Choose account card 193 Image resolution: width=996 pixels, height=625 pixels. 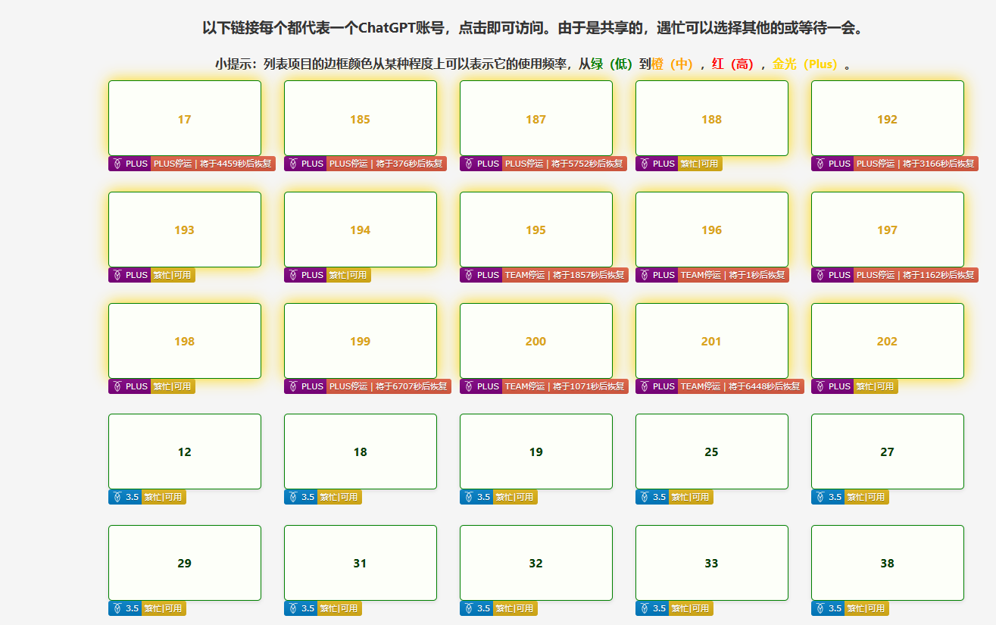tap(185, 230)
